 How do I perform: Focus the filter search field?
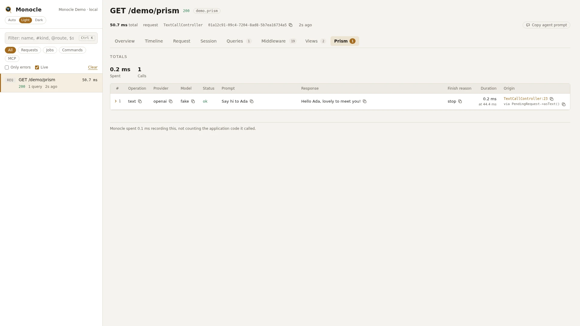coord(51,38)
